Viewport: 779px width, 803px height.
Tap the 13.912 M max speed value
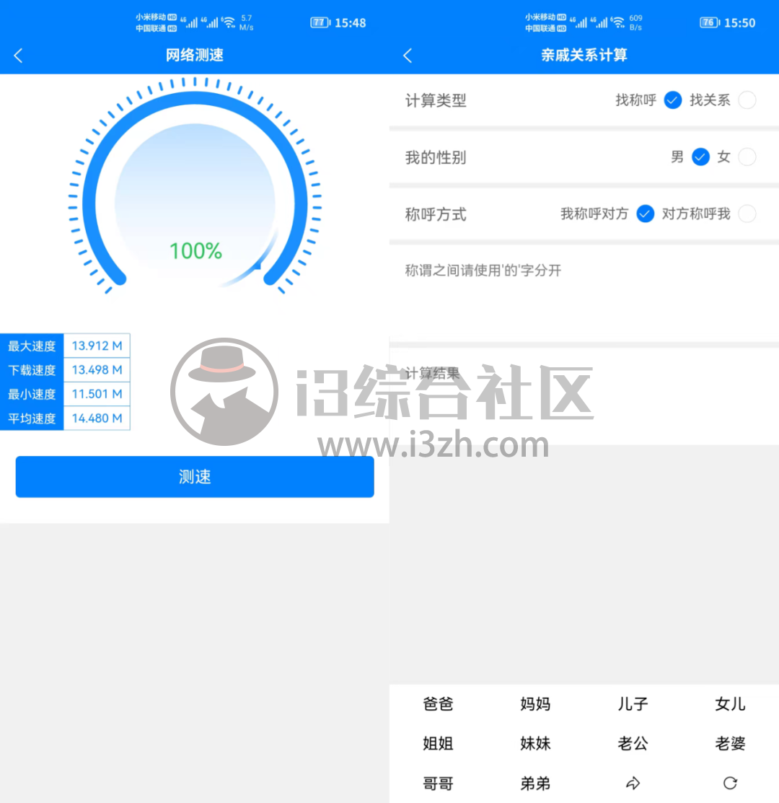point(97,346)
